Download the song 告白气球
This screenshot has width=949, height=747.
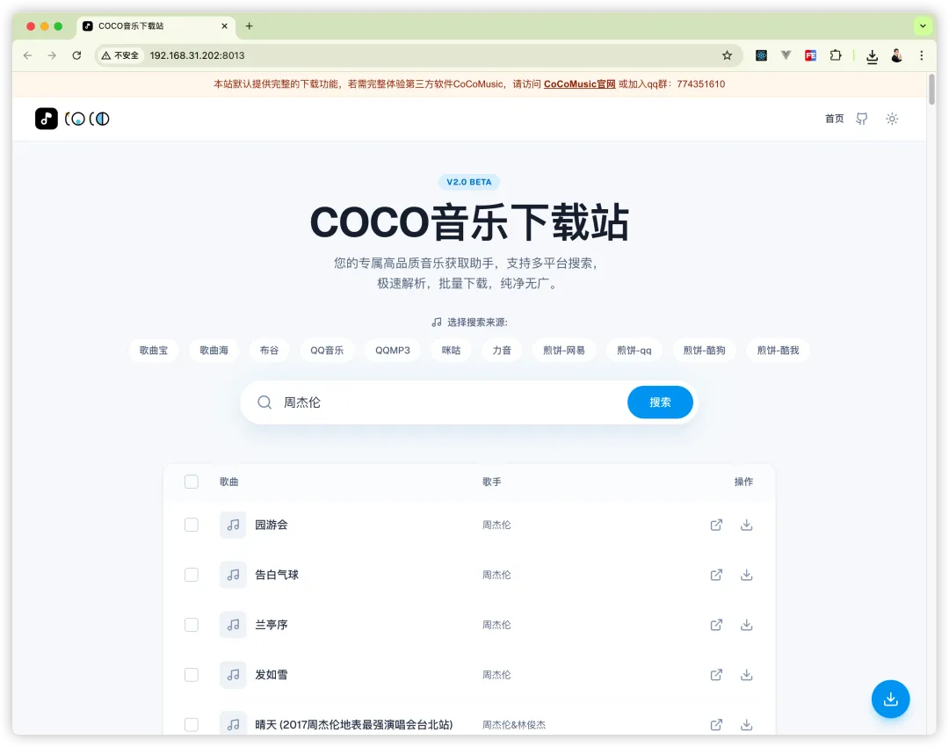click(746, 575)
